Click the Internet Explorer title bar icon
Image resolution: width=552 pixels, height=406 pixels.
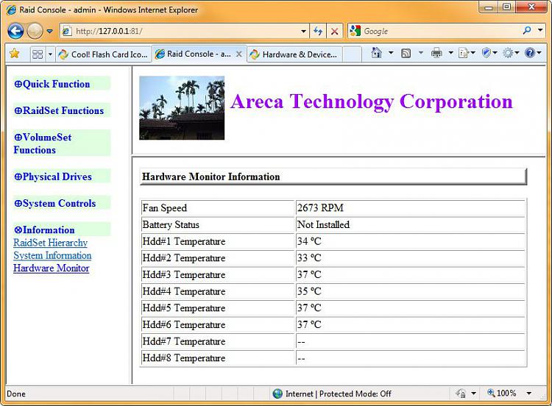pos(11,10)
